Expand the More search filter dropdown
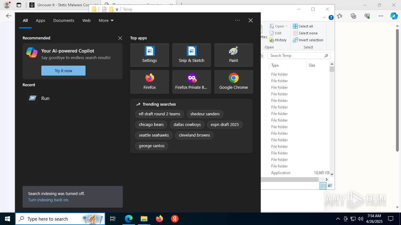This screenshot has width=401, height=225. pos(106,21)
